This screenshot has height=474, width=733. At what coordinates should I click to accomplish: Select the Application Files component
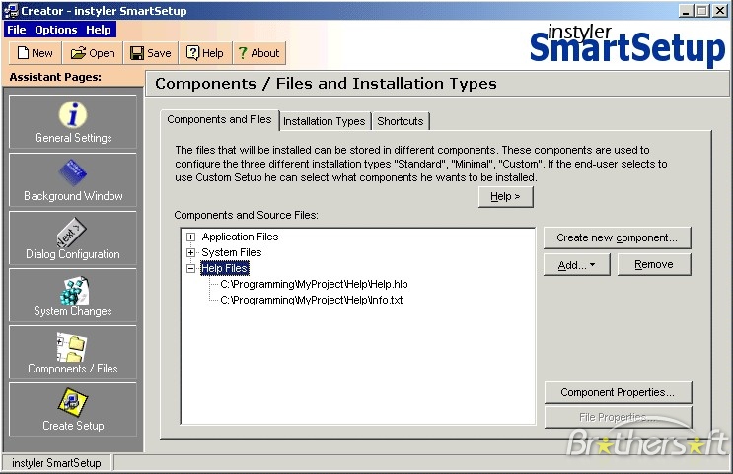click(240, 237)
